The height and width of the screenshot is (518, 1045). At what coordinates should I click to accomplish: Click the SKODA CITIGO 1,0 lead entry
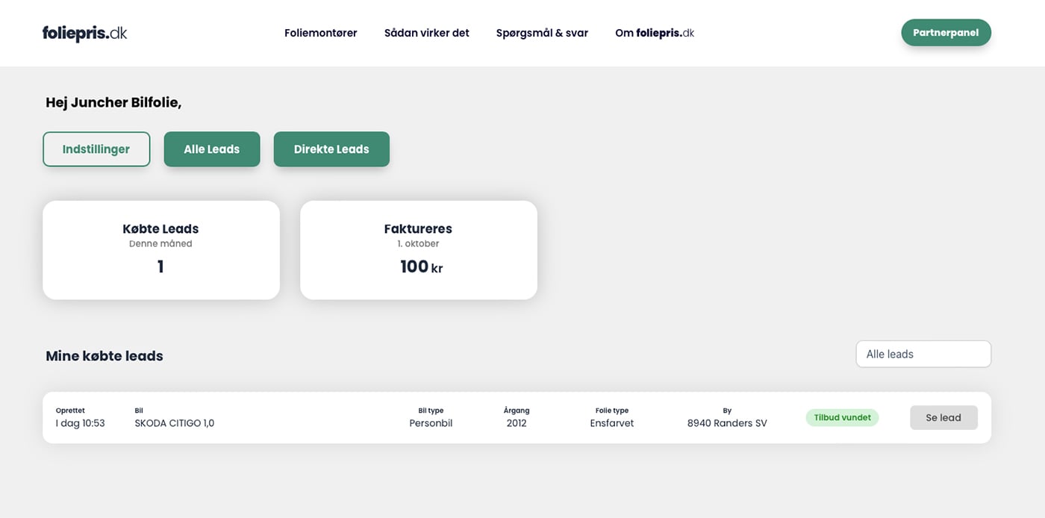174,423
